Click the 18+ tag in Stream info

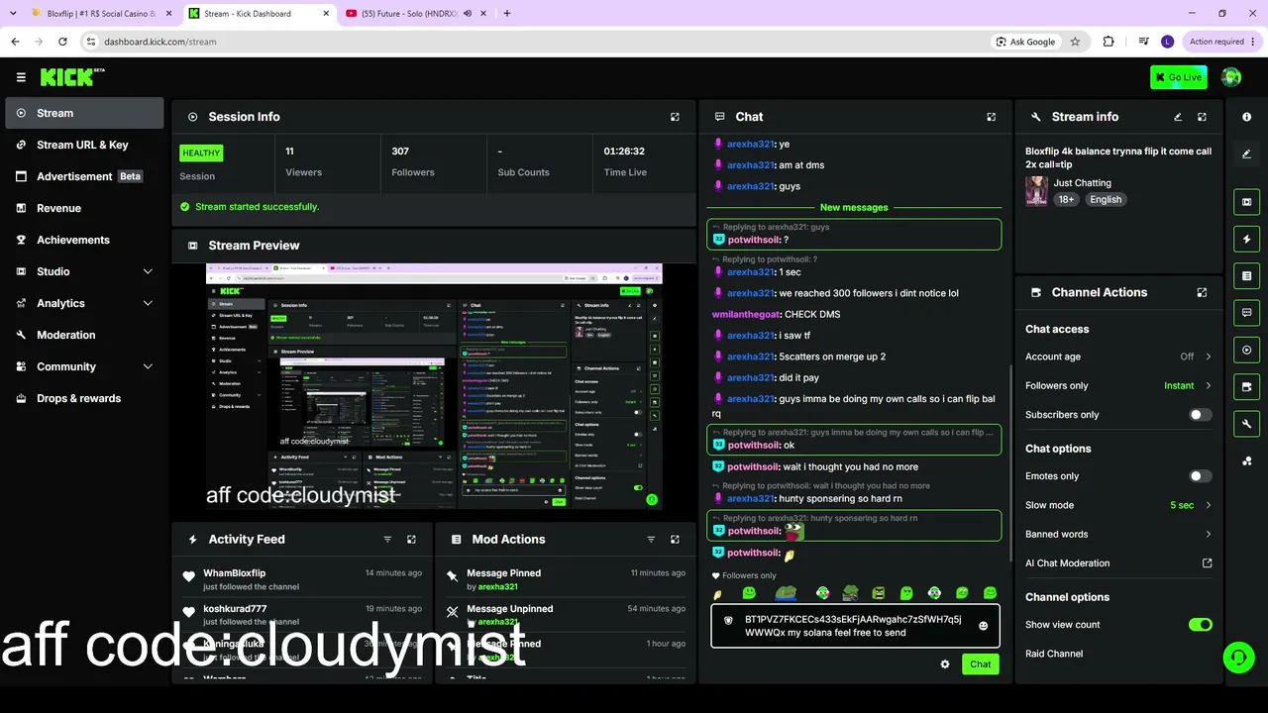[1066, 199]
